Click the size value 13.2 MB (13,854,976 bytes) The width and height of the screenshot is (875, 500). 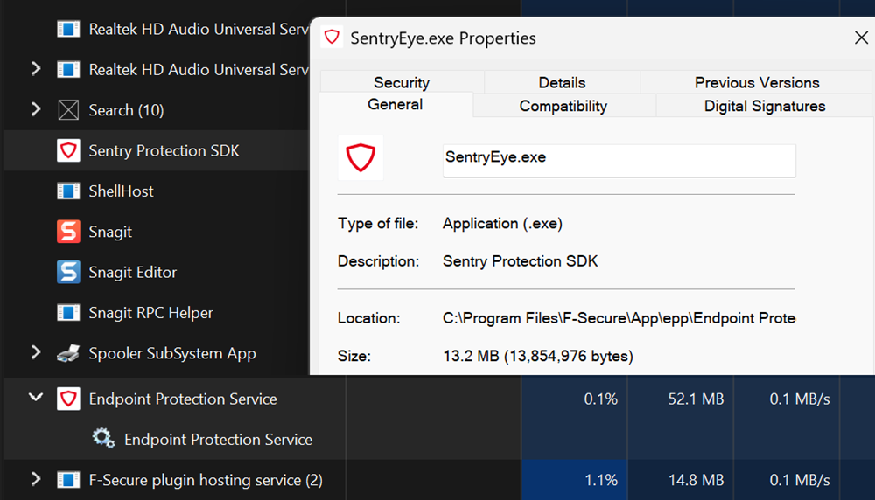pyautogui.click(x=538, y=356)
